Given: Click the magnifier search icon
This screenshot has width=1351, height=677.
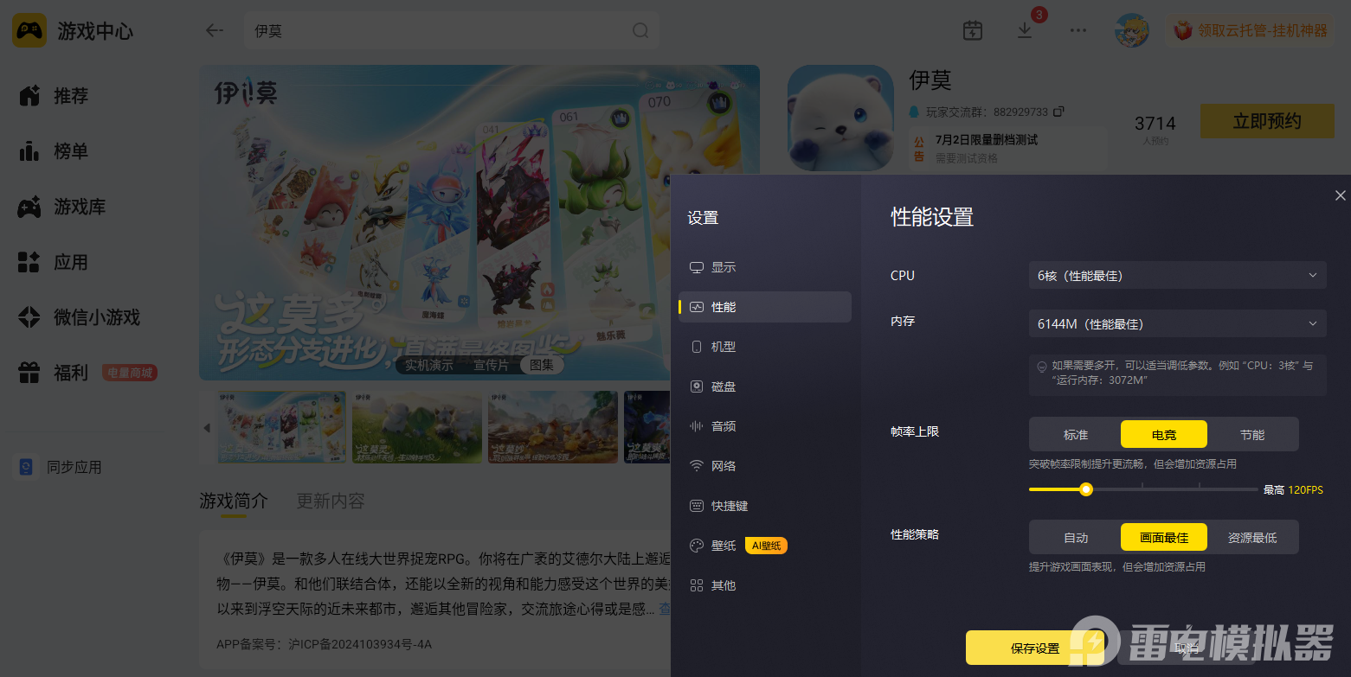Looking at the screenshot, I should coord(640,31).
